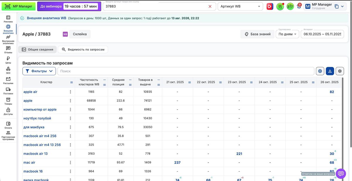Click position 221 for macbook air 13
This screenshot has height=181, width=352.
point(239,154)
